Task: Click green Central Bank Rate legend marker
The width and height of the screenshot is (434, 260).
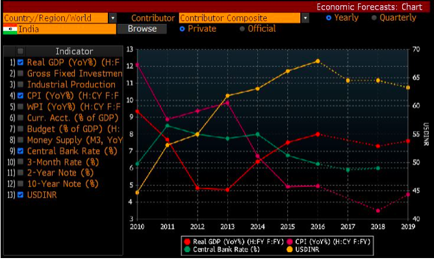Action: click(187, 250)
